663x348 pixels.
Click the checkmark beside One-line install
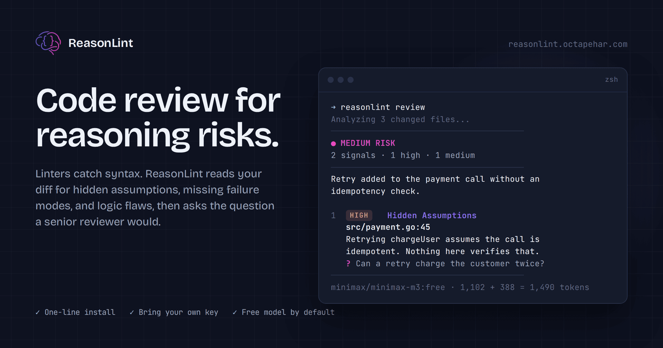pyautogui.click(x=38, y=312)
